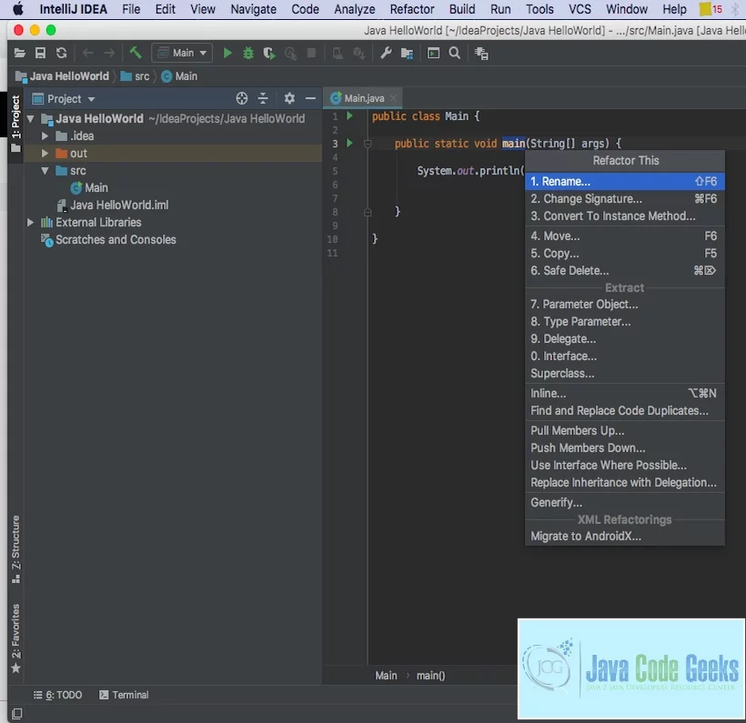The image size is (746, 723).
Task: Expand External Libraries node
Action: click(x=30, y=222)
